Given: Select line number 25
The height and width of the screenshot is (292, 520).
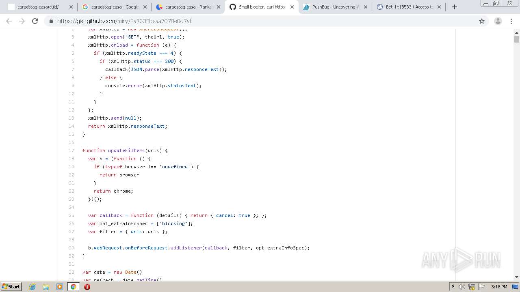Looking at the screenshot, I should click(x=71, y=215).
